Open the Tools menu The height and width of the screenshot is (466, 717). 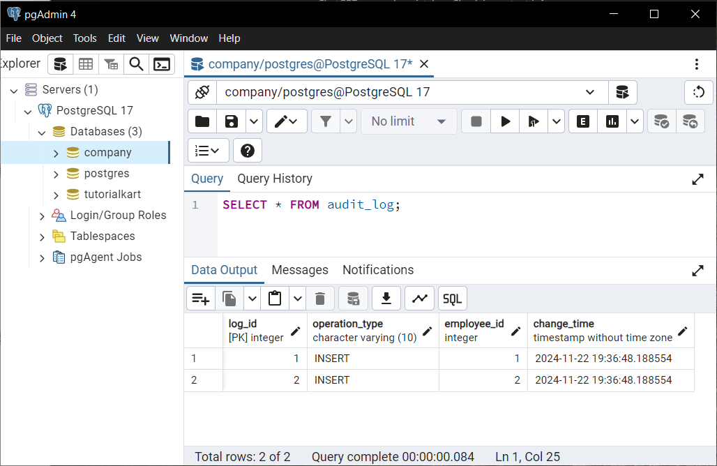click(84, 38)
